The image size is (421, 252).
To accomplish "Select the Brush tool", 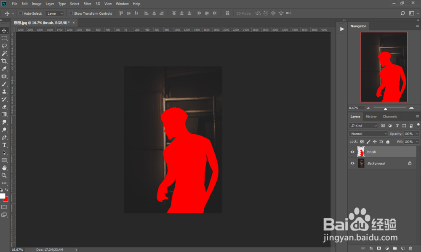I will (4, 84).
